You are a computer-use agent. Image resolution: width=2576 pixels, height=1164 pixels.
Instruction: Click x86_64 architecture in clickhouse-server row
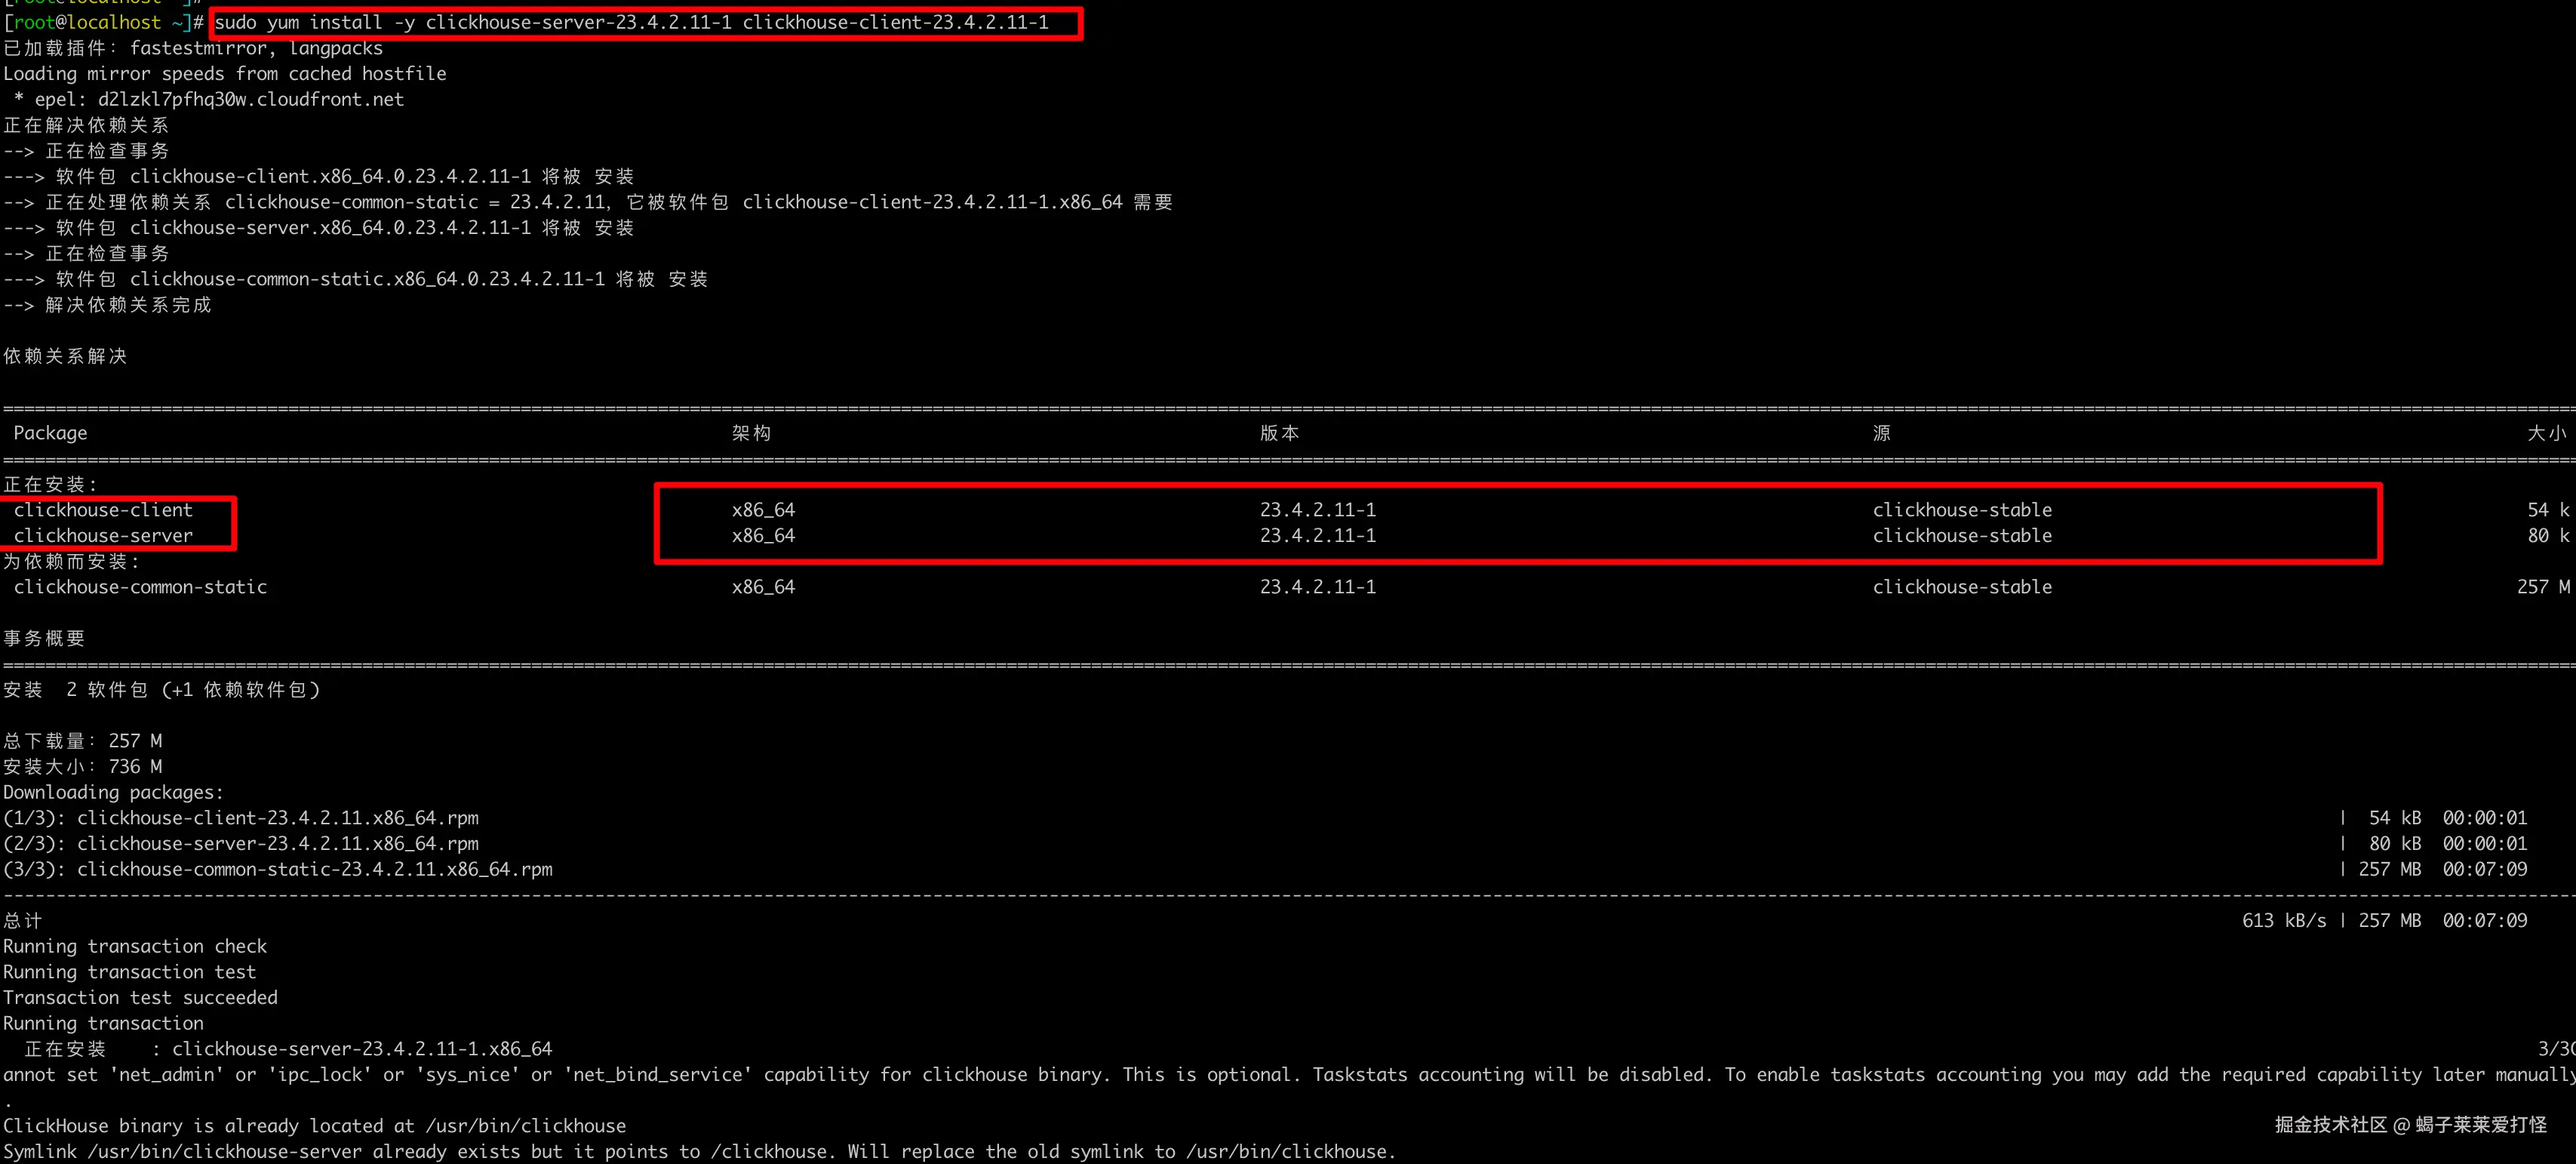coord(763,536)
